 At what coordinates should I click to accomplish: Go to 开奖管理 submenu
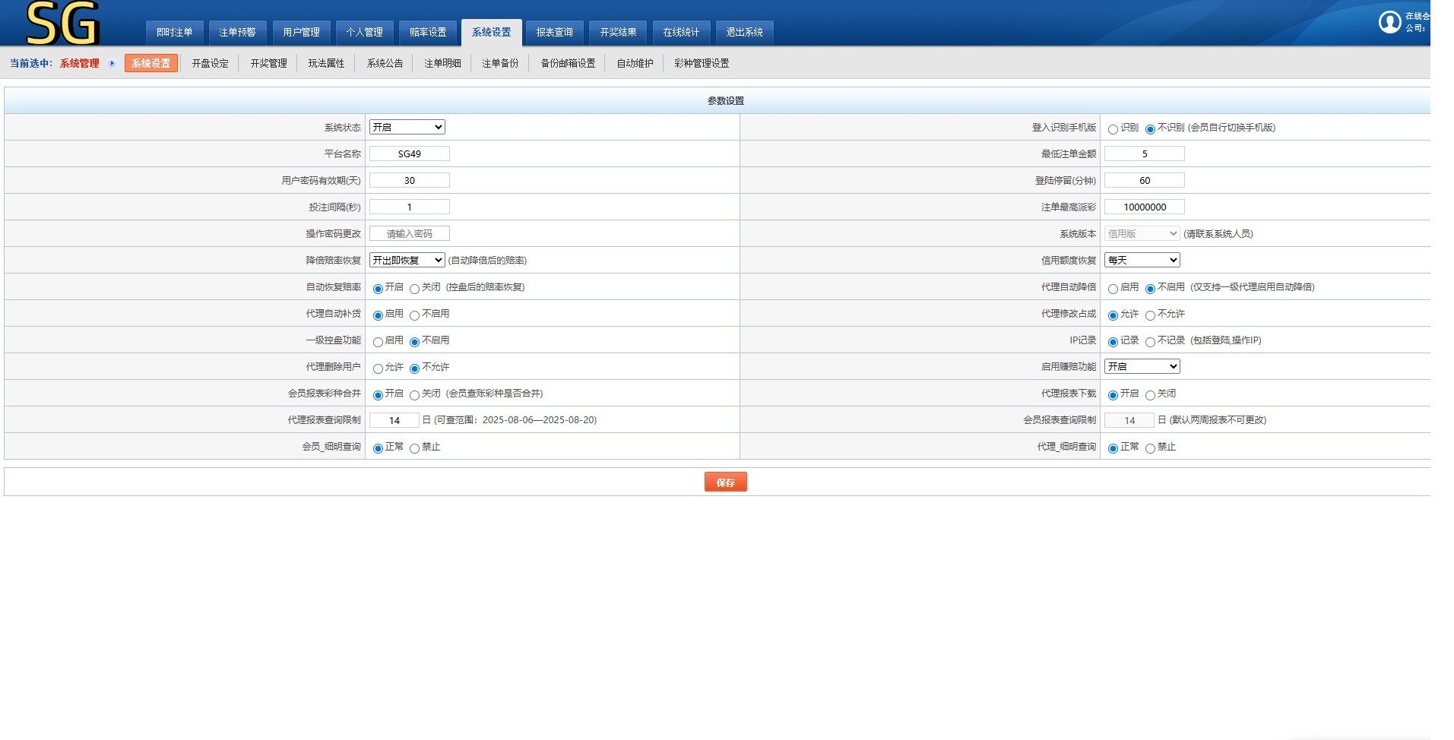(268, 63)
